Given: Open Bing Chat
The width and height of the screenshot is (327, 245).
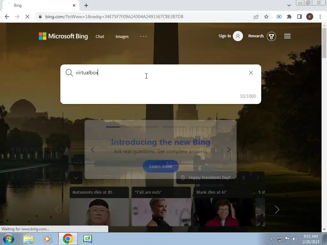Looking at the screenshot, I should (x=100, y=36).
